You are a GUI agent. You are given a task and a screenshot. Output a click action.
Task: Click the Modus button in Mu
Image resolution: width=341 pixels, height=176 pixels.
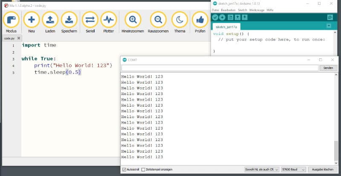[x=11, y=20]
